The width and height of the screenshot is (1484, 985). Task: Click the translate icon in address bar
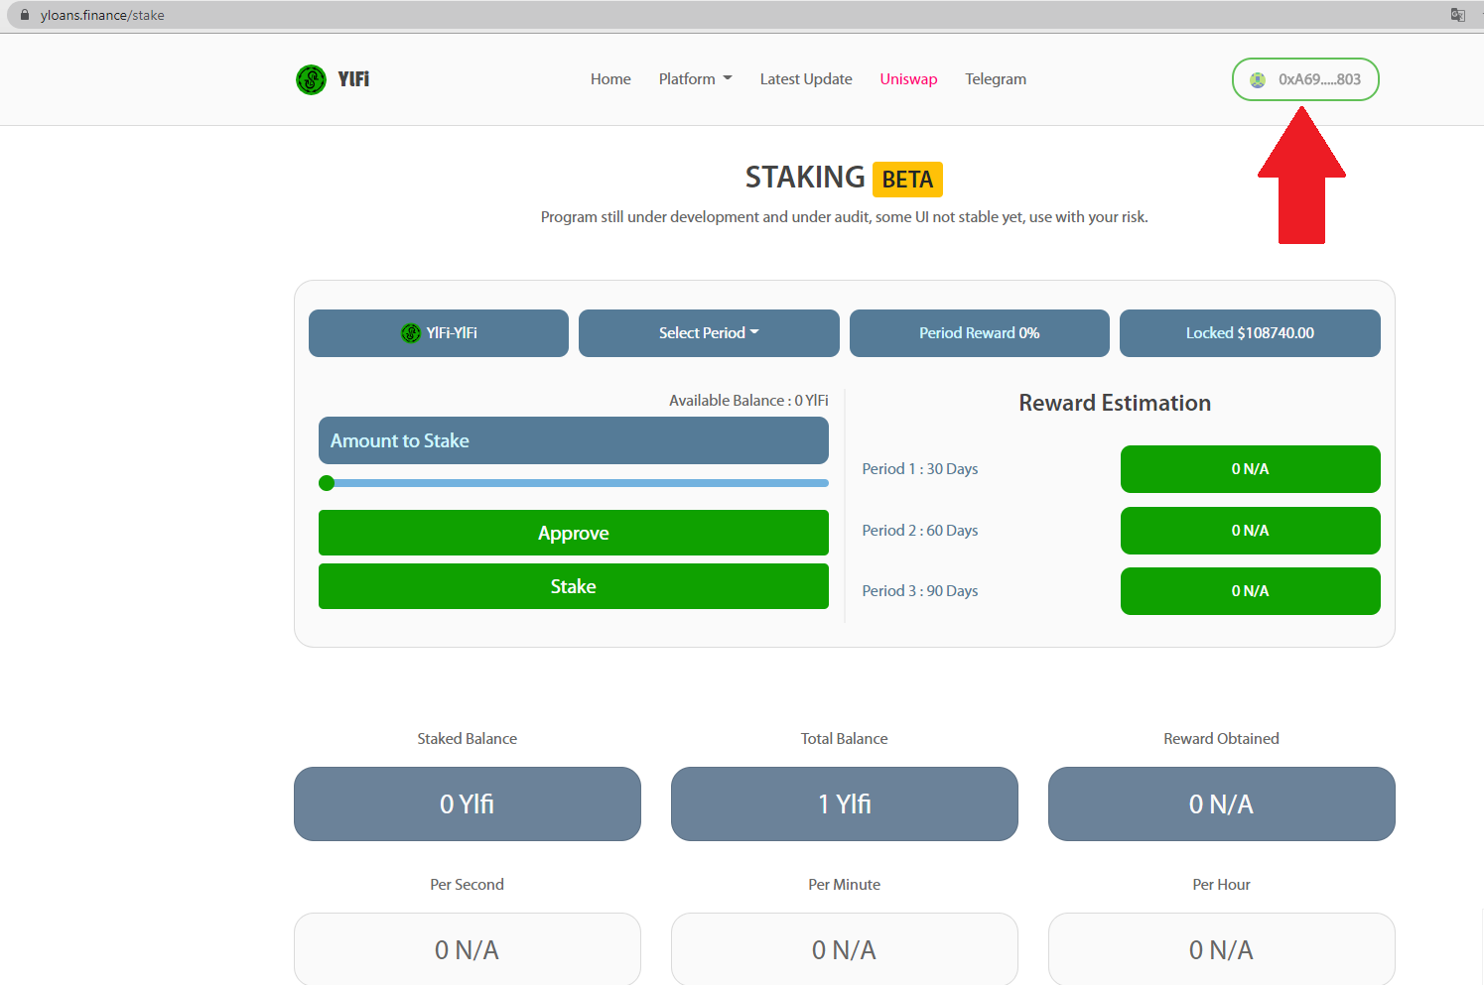click(1457, 15)
